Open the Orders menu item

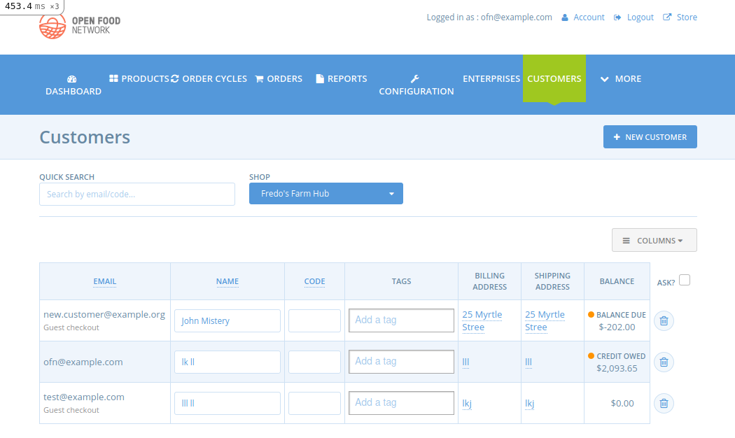click(279, 78)
